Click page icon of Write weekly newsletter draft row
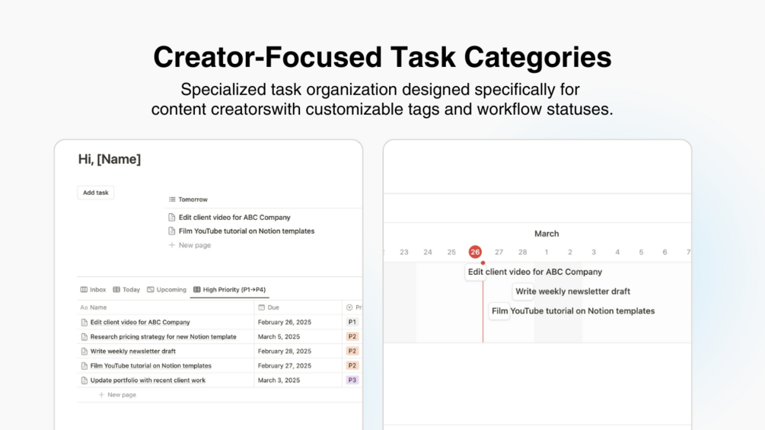765x430 pixels. point(84,351)
